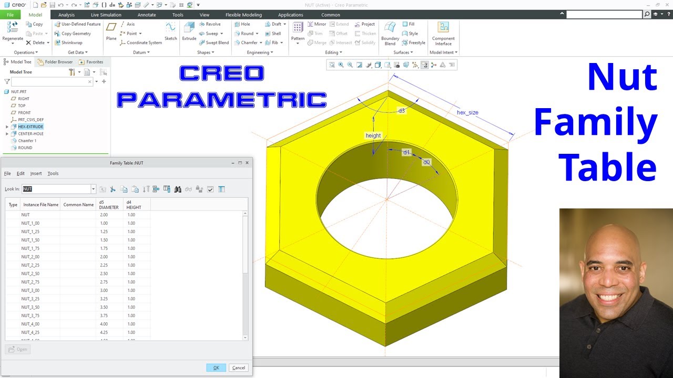The image size is (673, 378).
Task: Click Refit icon in graphics toolbar
Action: (x=332, y=65)
